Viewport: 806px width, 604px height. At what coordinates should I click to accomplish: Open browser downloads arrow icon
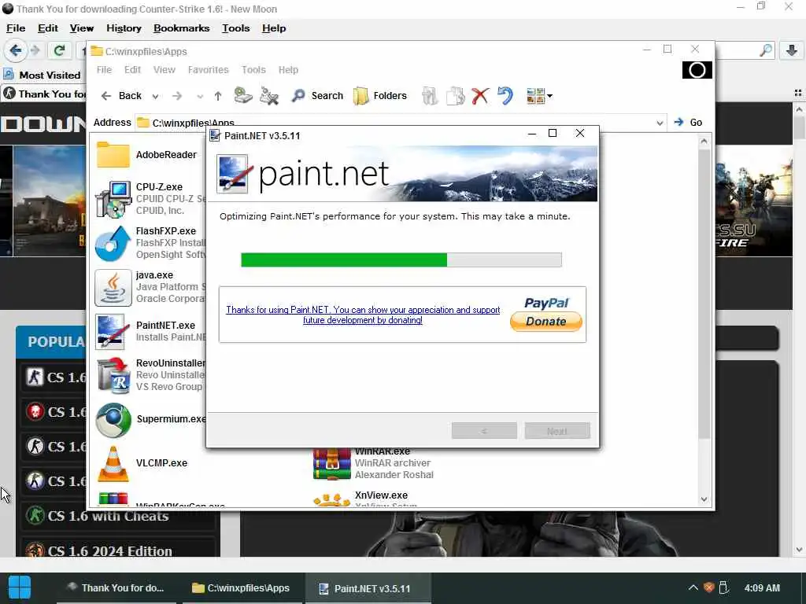(792, 50)
